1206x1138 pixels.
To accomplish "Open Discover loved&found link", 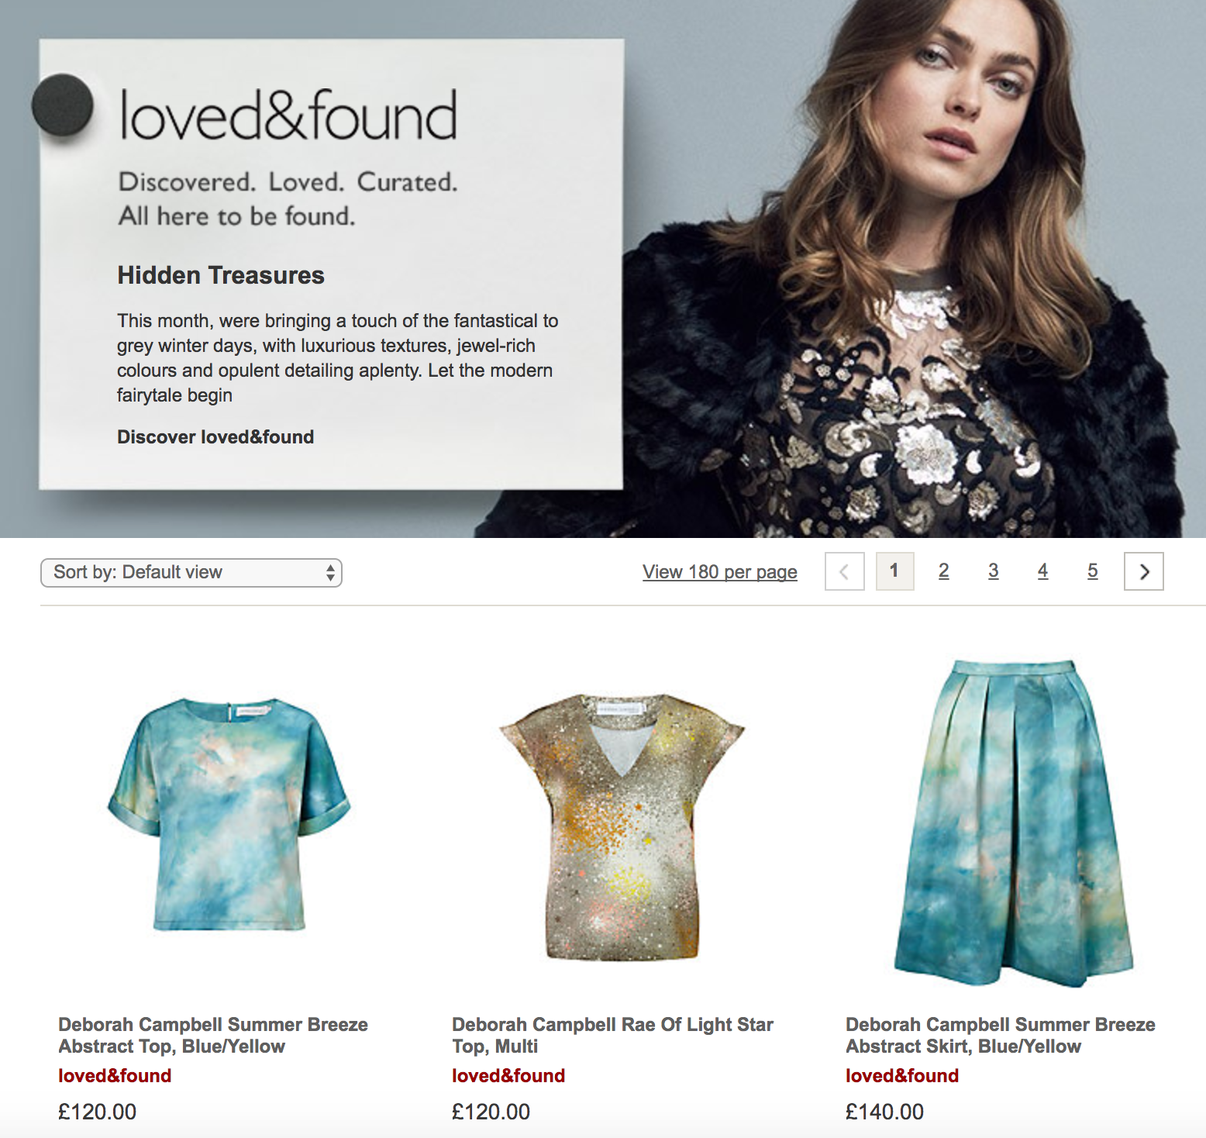I will (215, 437).
